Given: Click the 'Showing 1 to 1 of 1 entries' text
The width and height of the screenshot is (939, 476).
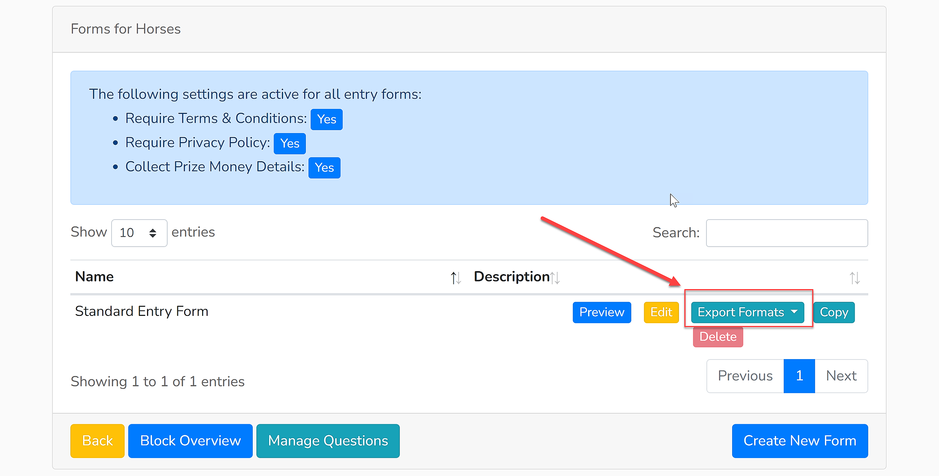Looking at the screenshot, I should pyautogui.click(x=158, y=382).
